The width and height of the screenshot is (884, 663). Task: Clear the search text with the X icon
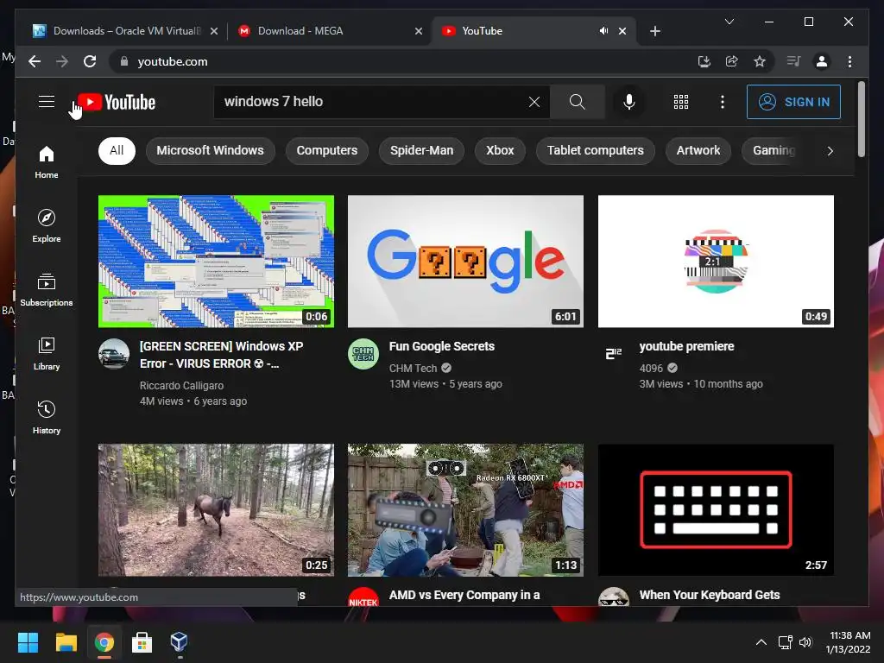534,102
